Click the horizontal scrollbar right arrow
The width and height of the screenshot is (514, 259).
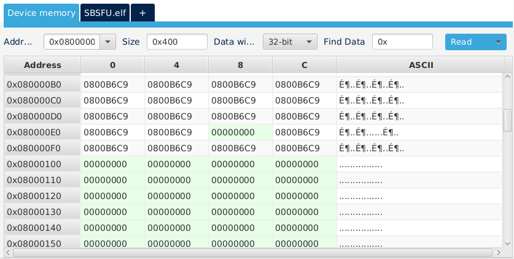coord(499,252)
